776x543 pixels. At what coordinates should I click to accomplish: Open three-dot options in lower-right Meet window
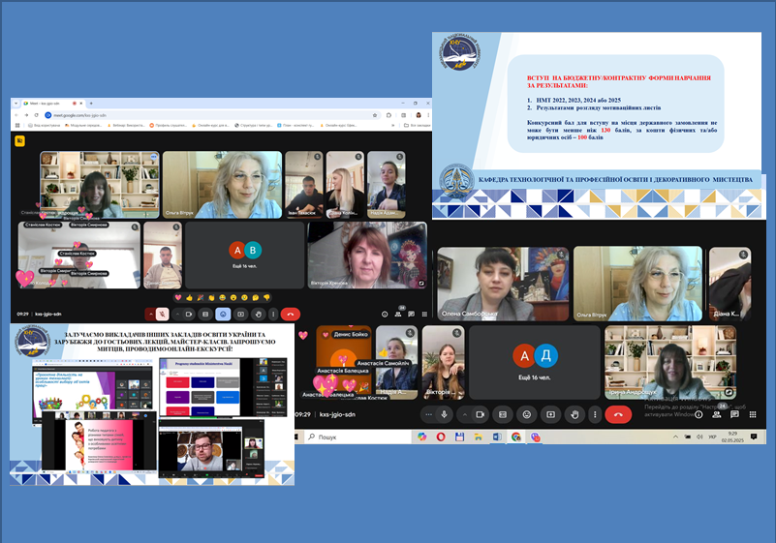point(595,414)
